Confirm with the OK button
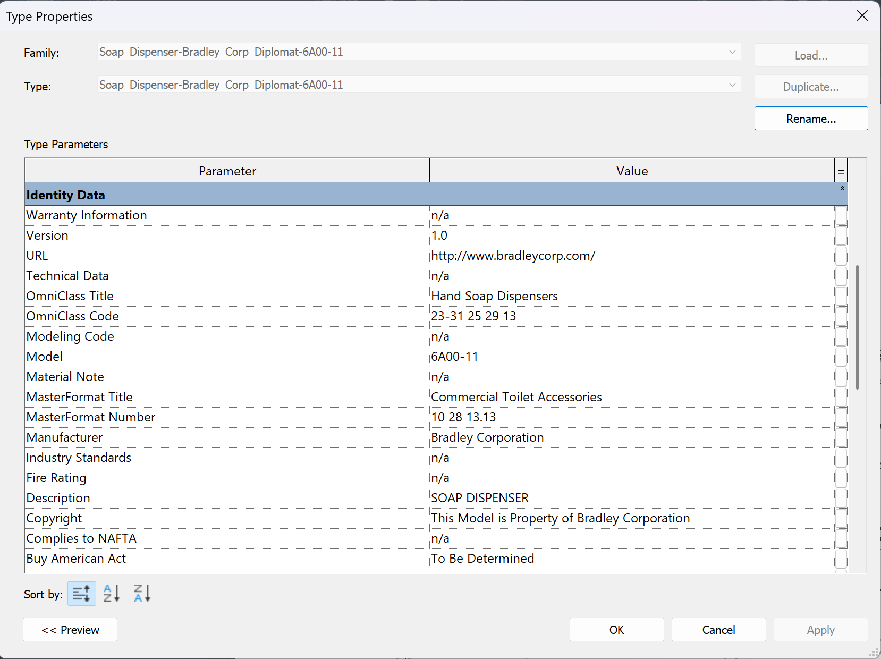Viewport: 881px width, 659px height. pos(616,630)
